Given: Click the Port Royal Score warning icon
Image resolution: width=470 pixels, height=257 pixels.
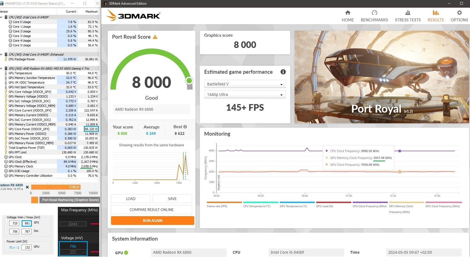Looking at the screenshot, I should (155, 37).
